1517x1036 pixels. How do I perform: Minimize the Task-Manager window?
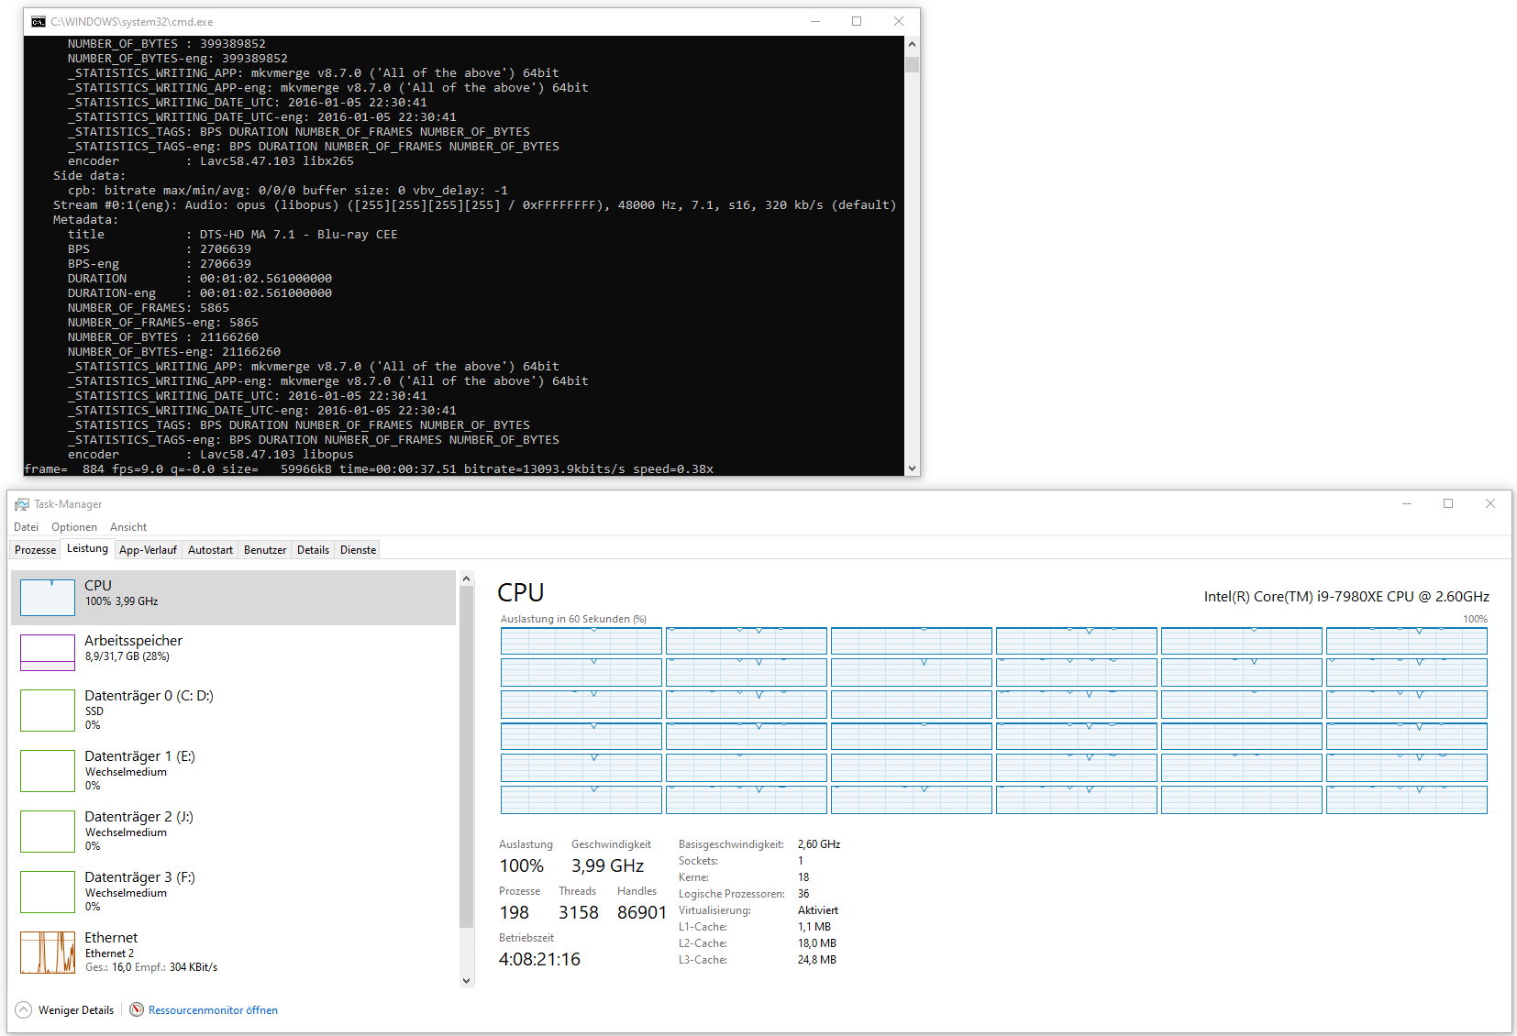click(x=1407, y=504)
